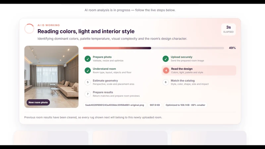Click Send the prepared room image text

click(187, 61)
